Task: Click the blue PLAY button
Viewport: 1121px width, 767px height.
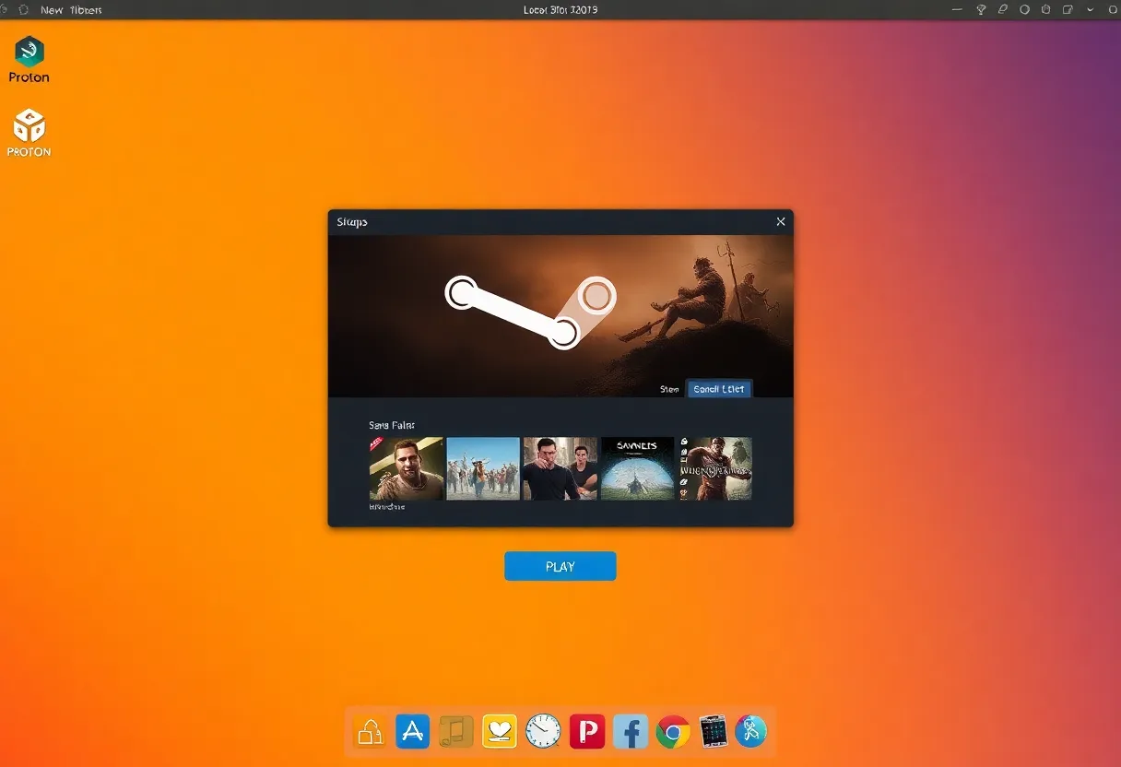Action: [x=560, y=566]
